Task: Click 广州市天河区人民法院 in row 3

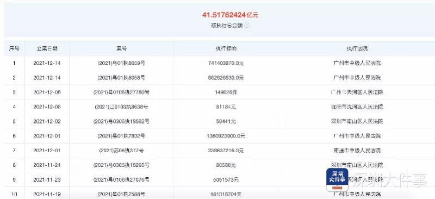Action: pyautogui.click(x=357, y=92)
